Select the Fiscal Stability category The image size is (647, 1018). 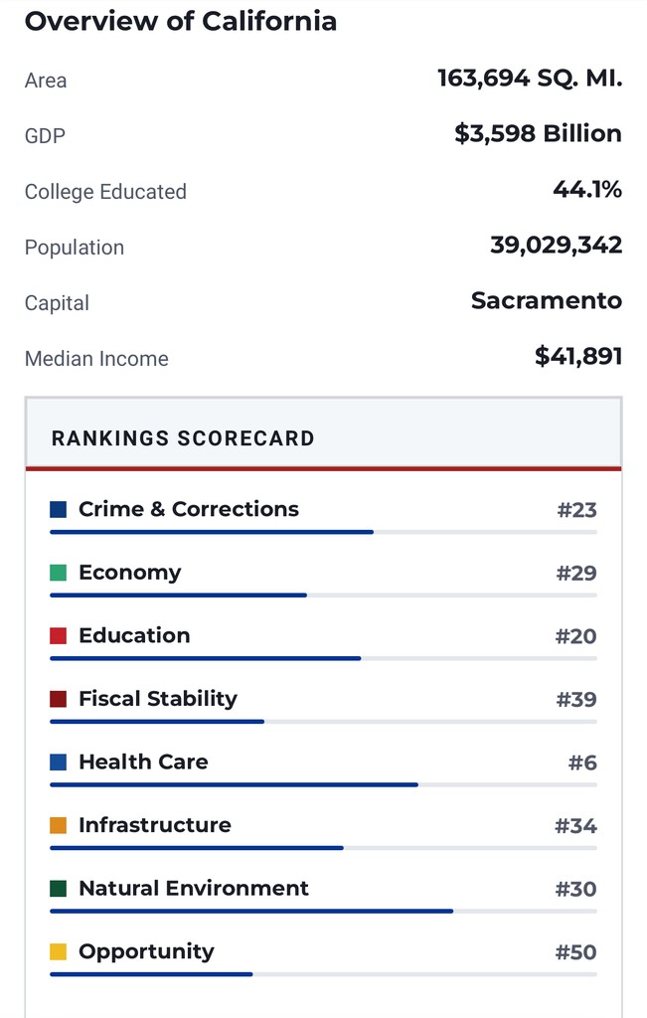tap(158, 699)
